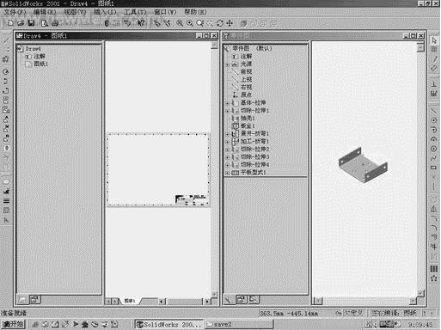Screen dimensions: 441x330
Task: Click the coordinate readout 363.5mm -445.14mm
Action: coord(289,314)
